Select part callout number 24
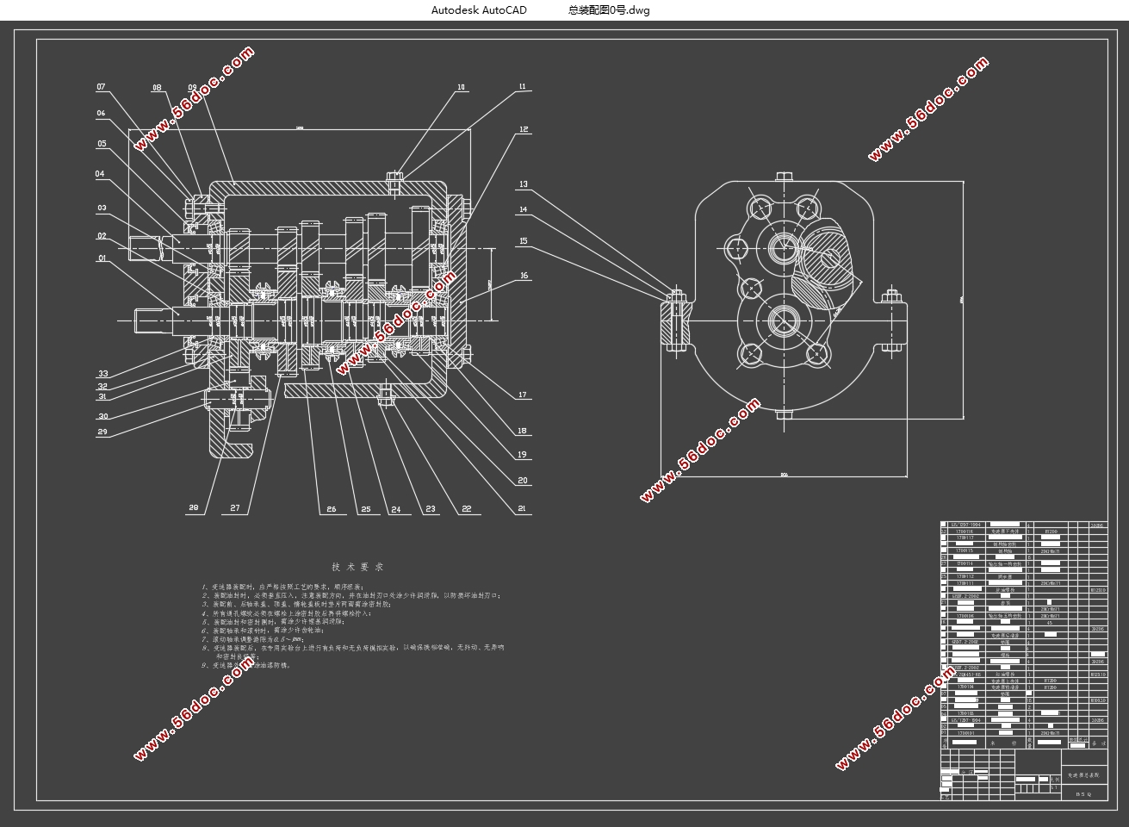Screen dimensions: 1129x827 coord(395,509)
